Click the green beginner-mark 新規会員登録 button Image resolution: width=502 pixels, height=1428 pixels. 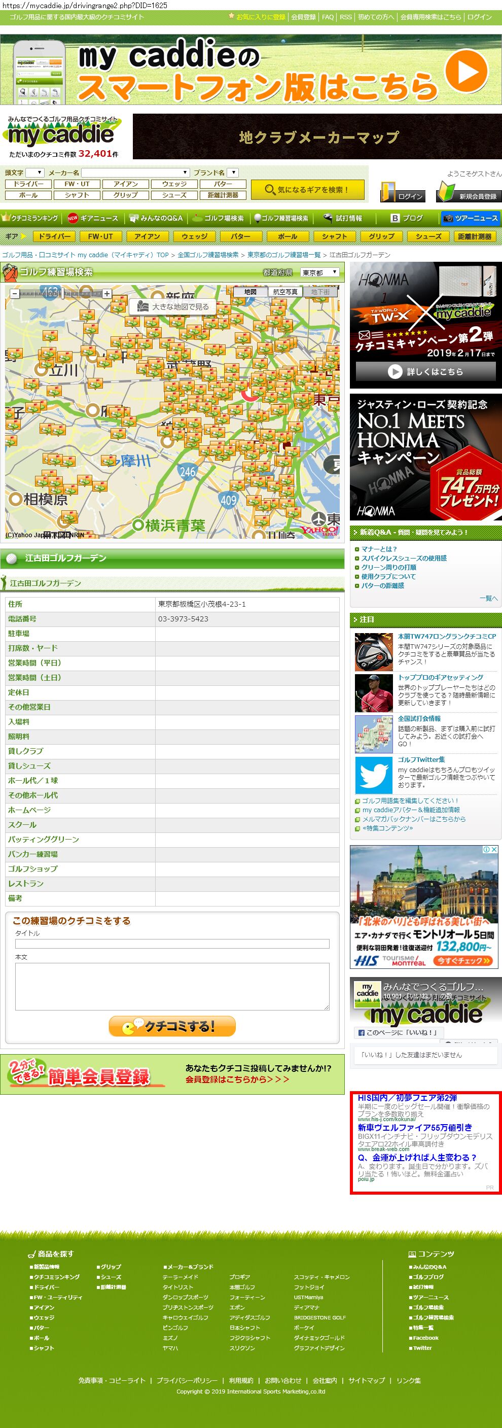tap(468, 192)
